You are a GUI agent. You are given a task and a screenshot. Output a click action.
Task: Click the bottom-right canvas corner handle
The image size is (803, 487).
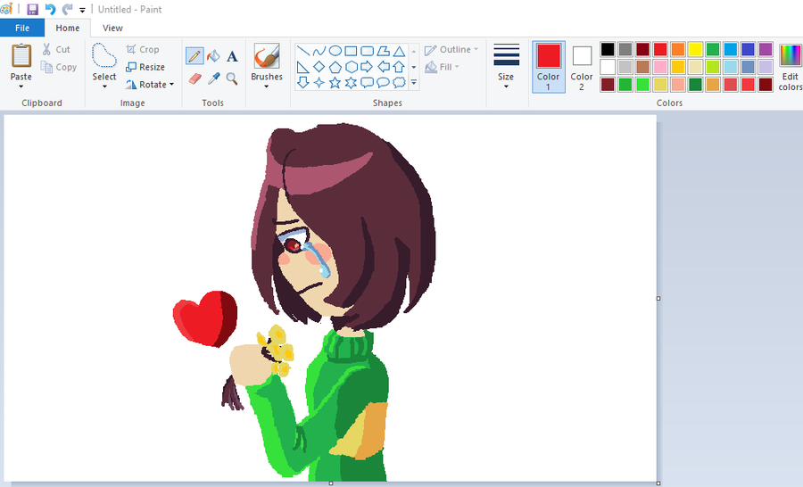[x=658, y=483]
